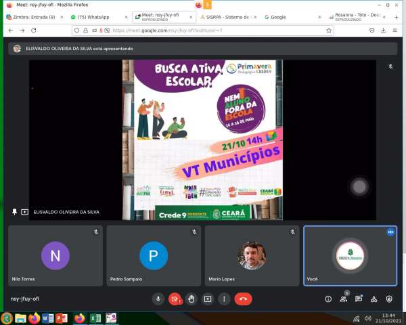Open the chat with everyone panel
This screenshot has width=406, height=325.
point(359,299)
